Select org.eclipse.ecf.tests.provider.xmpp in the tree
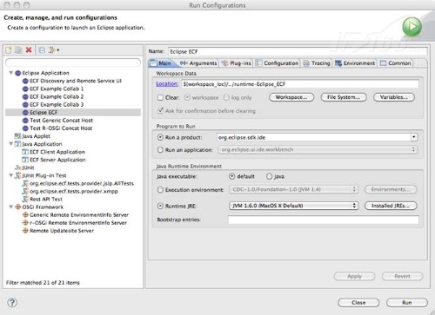 click(x=74, y=191)
